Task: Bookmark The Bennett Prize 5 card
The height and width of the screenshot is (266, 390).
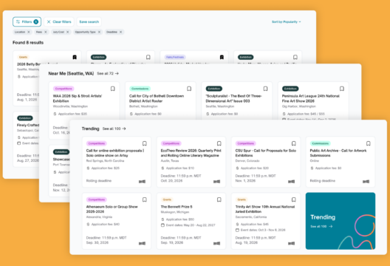Action: (x=219, y=199)
